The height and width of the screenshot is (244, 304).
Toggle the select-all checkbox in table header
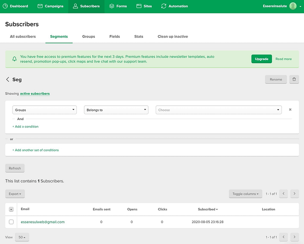(x=11, y=209)
